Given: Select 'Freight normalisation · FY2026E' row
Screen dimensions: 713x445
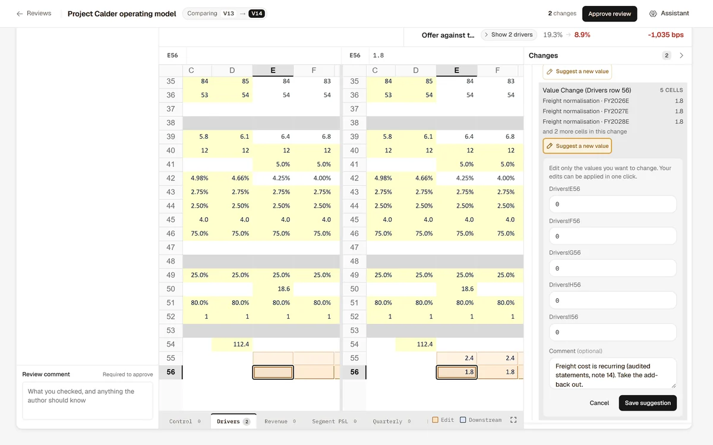Looking at the screenshot, I should tap(613, 101).
